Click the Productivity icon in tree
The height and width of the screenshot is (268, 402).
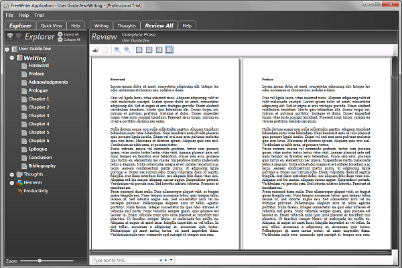[x=19, y=191]
